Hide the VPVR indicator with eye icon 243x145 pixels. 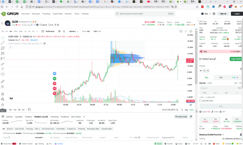click(x=45, y=44)
